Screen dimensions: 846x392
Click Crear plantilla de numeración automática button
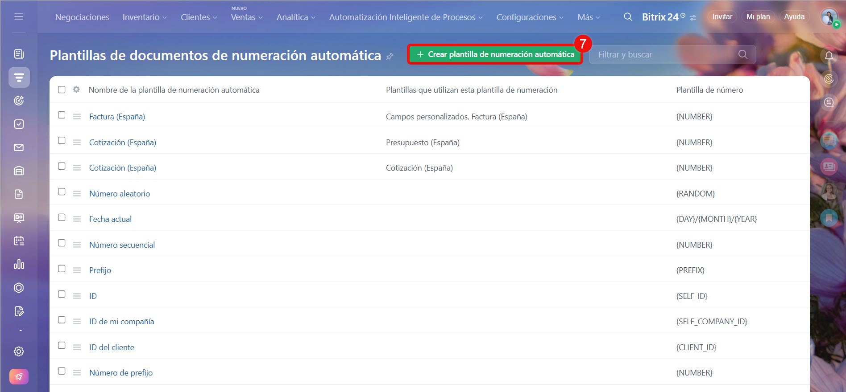(495, 54)
